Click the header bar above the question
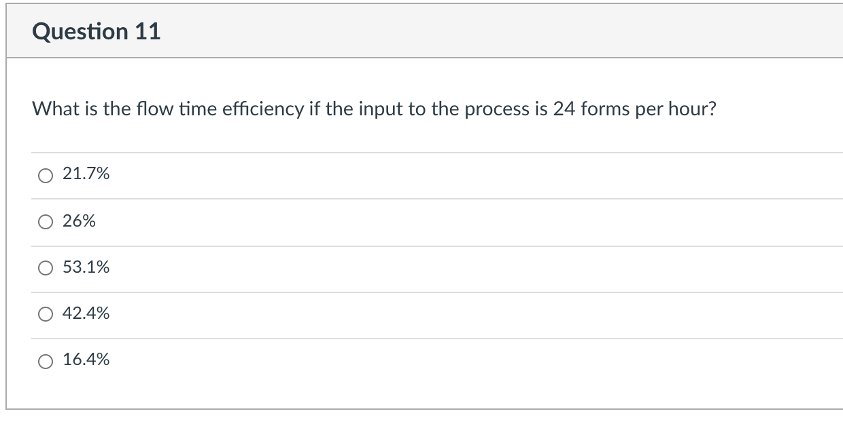 click(421, 31)
